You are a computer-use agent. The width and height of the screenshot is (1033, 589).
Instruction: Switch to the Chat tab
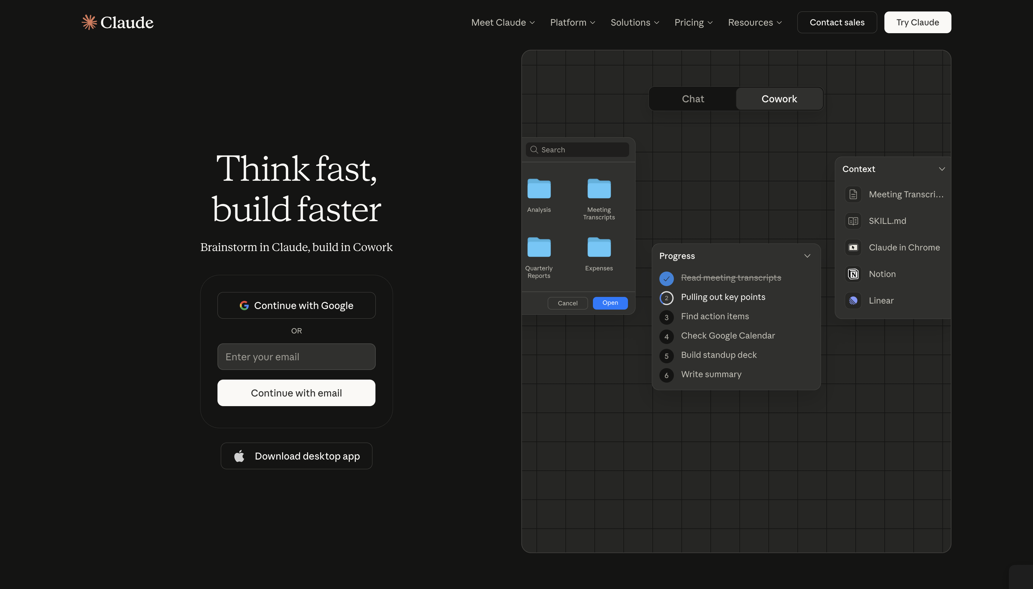(693, 99)
